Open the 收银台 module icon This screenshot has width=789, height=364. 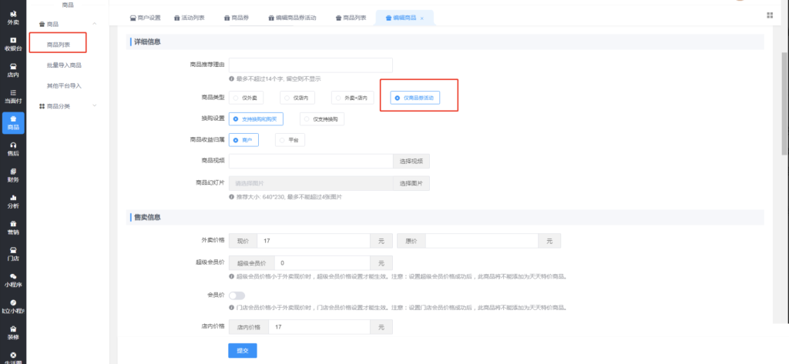[13, 42]
